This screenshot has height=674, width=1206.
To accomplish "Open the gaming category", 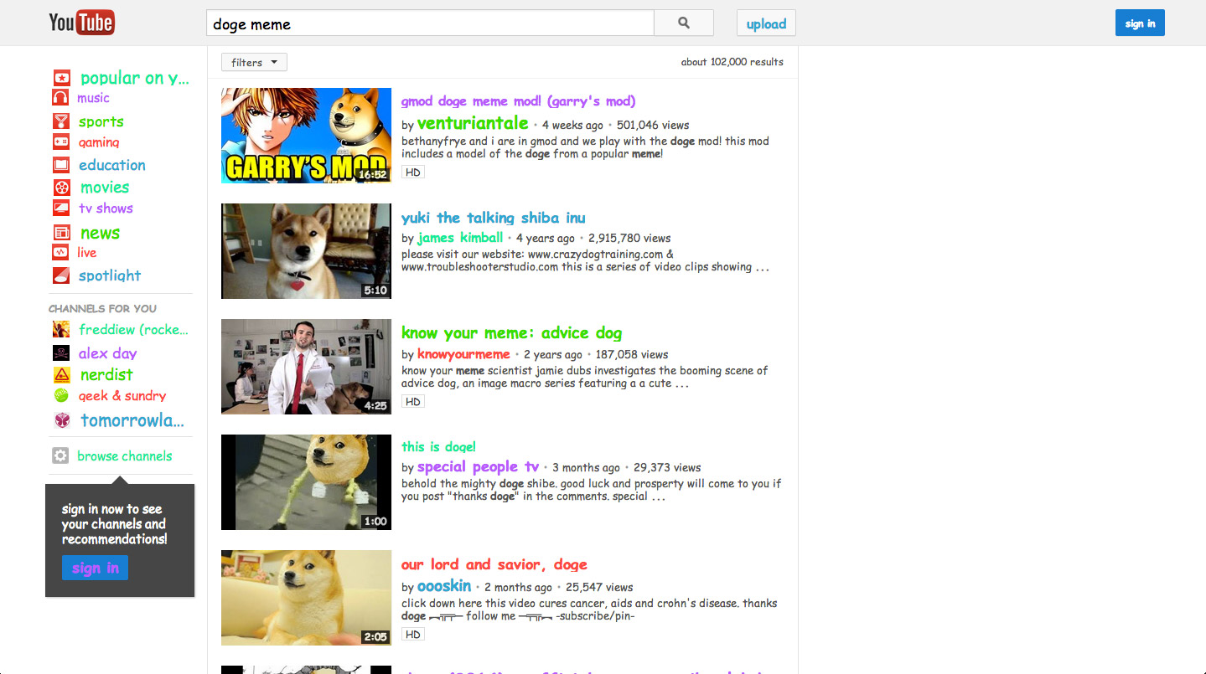I will 99,142.
